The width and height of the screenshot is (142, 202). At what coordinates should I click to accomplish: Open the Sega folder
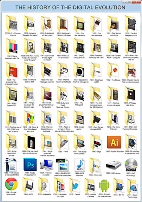point(96,142)
